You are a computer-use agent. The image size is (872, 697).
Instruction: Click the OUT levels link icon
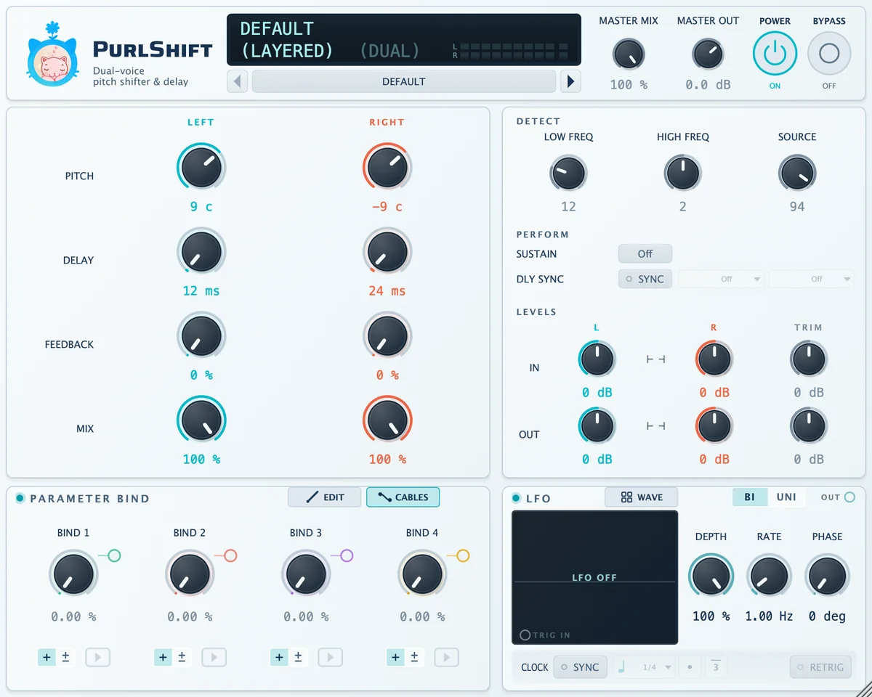click(655, 426)
